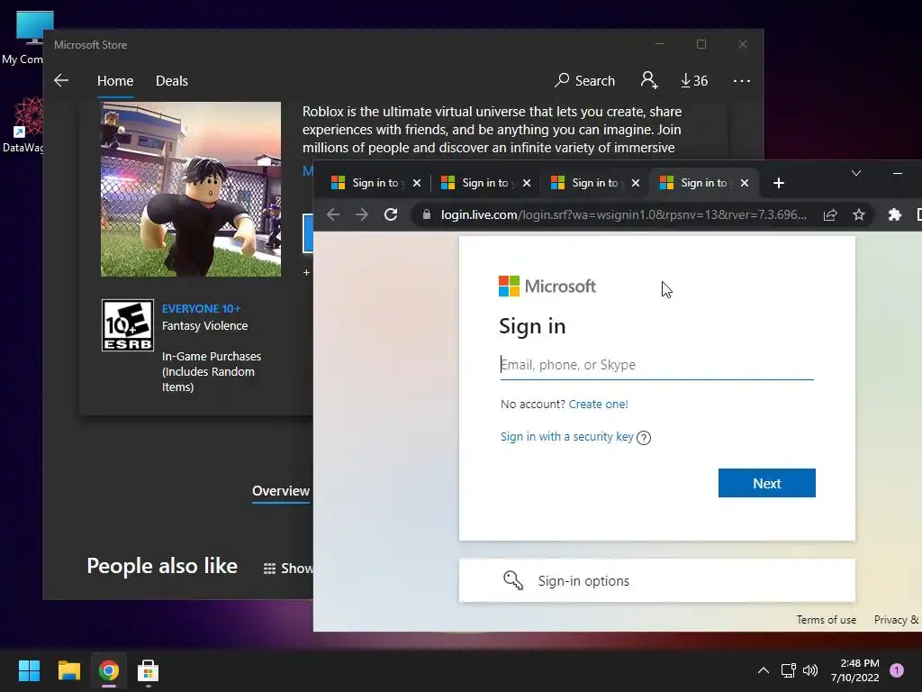
Task: Close the active fourth Sign in tab
Action: (x=745, y=183)
